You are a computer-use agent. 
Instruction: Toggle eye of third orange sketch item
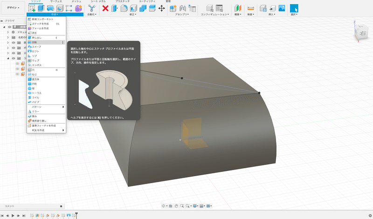(17, 74)
